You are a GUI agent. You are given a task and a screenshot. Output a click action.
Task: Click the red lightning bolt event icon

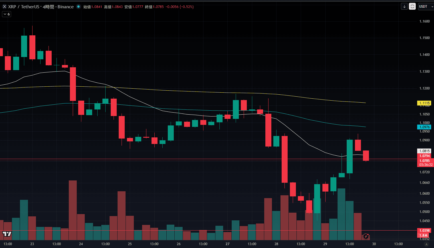pyautogui.click(x=366, y=236)
